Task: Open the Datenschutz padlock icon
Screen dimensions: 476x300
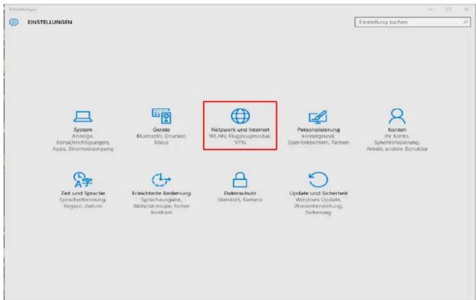Action: 240,180
